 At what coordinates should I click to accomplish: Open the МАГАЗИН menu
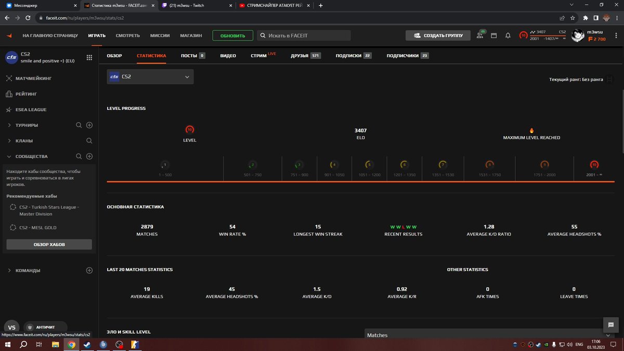tap(191, 36)
